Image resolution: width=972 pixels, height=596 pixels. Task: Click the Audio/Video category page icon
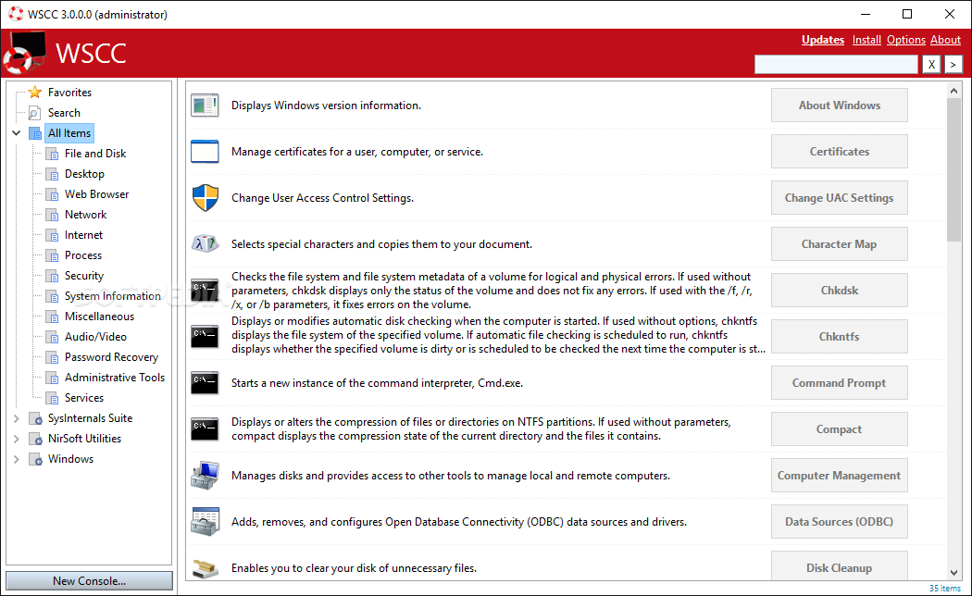(52, 337)
